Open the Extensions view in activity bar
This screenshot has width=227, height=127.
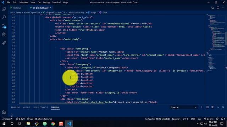[x=4, y=43]
